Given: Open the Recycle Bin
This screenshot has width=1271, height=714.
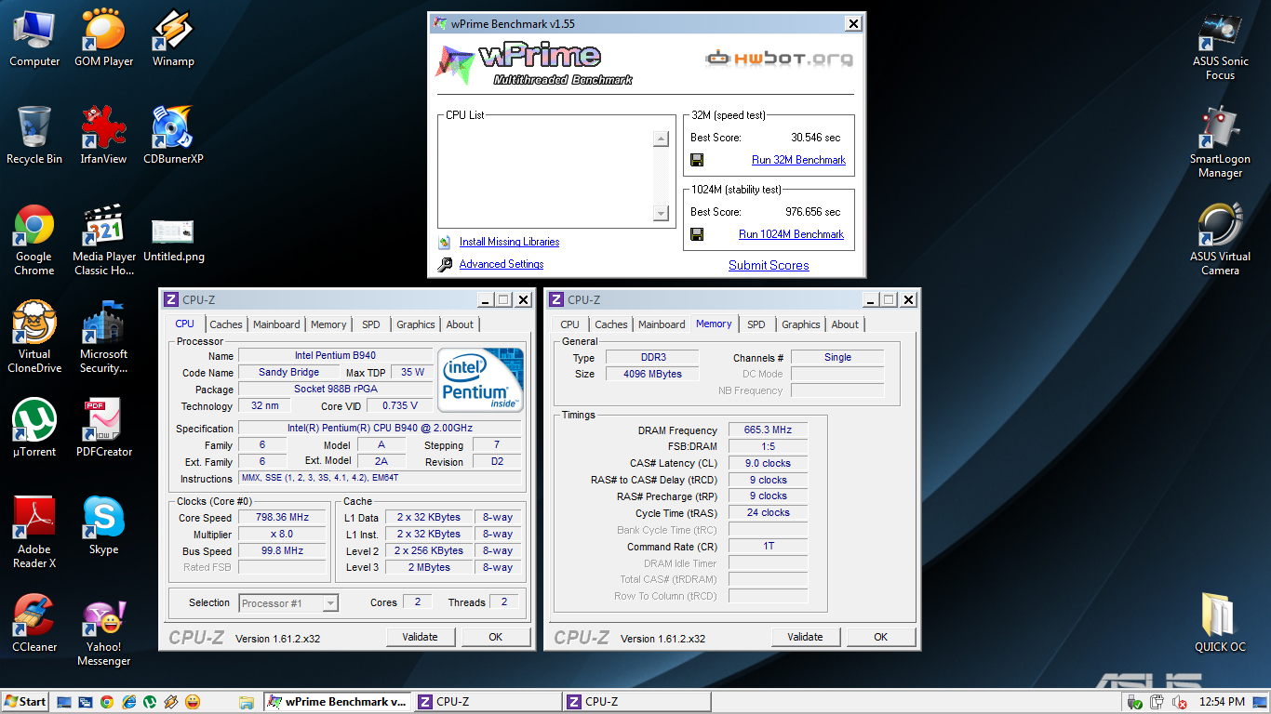Looking at the screenshot, I should 34,136.
